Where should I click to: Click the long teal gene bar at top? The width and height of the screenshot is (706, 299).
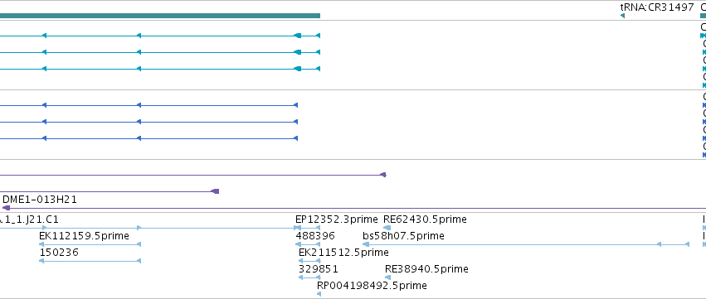coord(160,16)
